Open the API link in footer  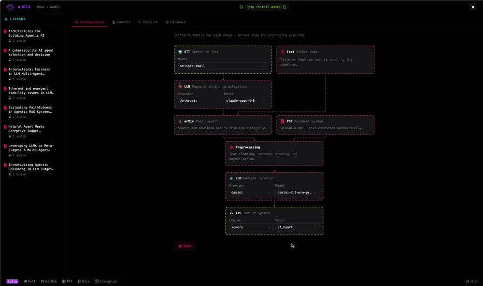67,281
